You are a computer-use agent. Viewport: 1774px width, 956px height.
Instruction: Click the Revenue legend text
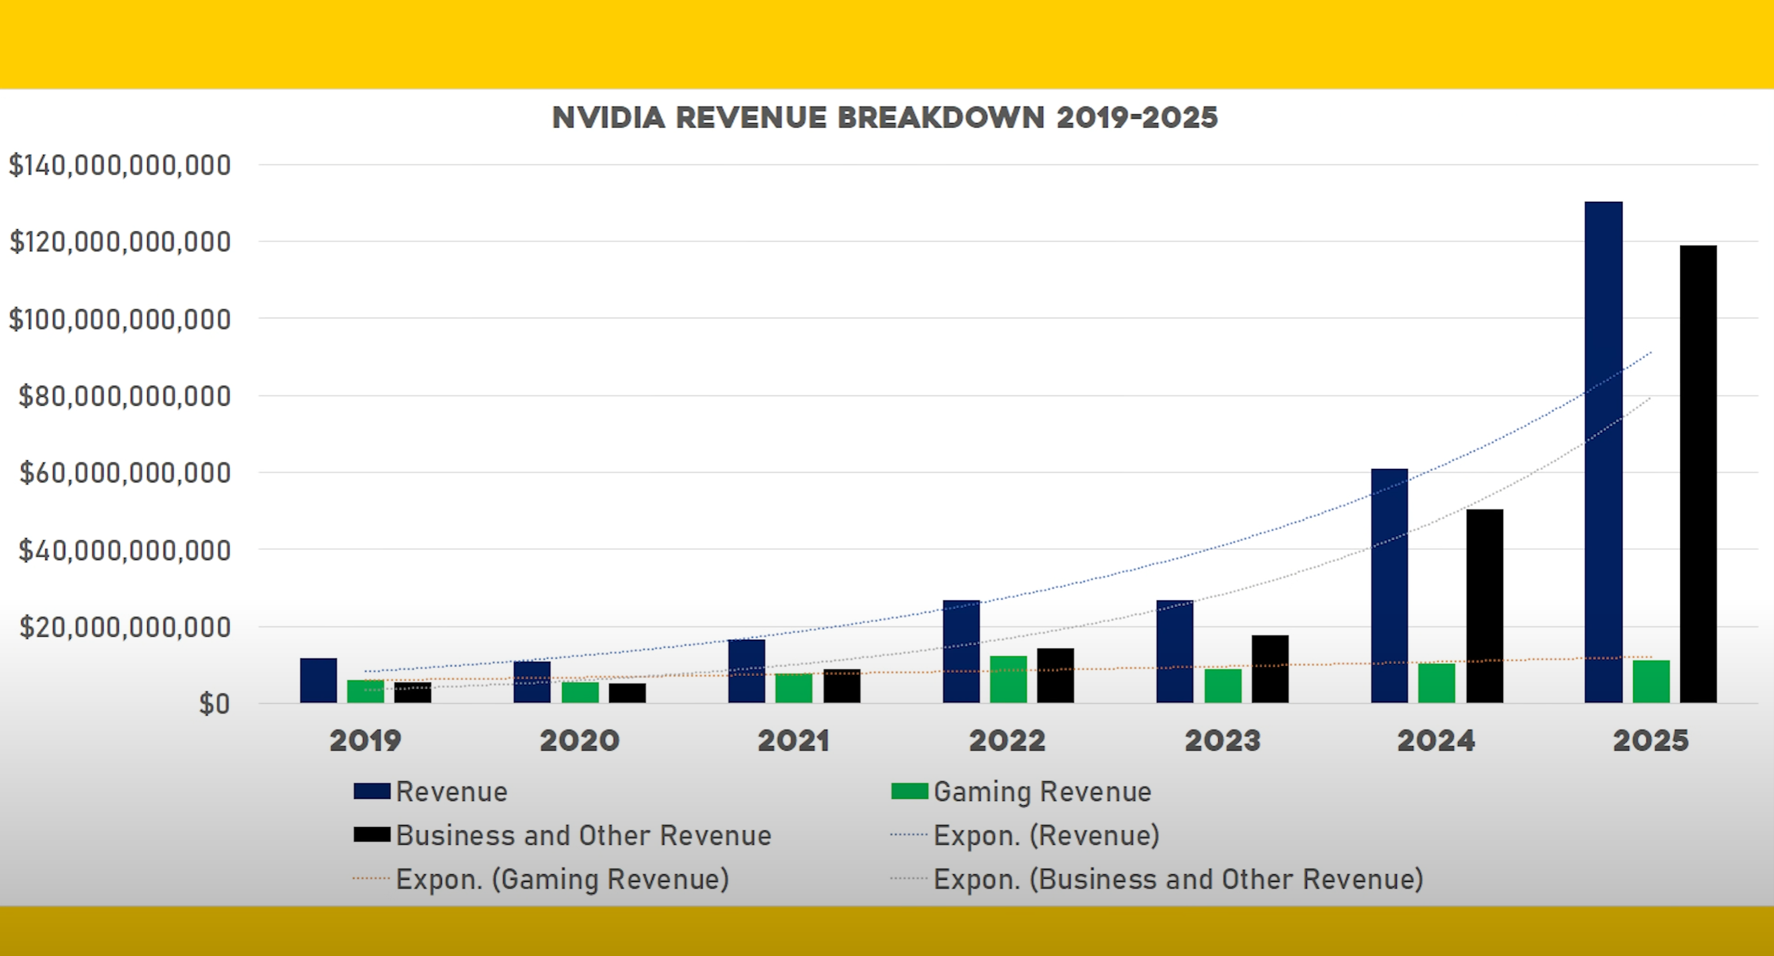pos(452,791)
